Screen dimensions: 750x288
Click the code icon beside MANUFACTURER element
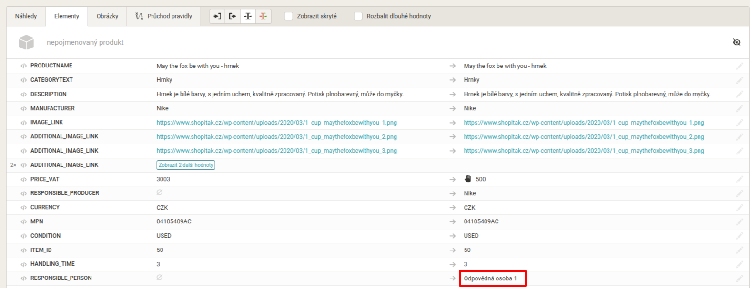23,108
